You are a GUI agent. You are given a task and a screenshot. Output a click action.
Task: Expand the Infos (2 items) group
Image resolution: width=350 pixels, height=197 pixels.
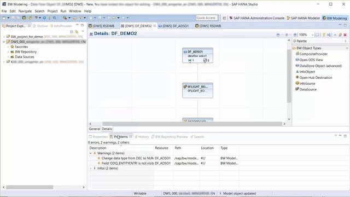91,168
